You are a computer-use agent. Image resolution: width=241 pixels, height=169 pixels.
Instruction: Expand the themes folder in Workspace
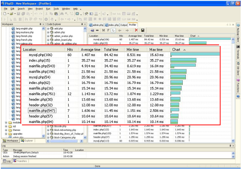click(6, 130)
